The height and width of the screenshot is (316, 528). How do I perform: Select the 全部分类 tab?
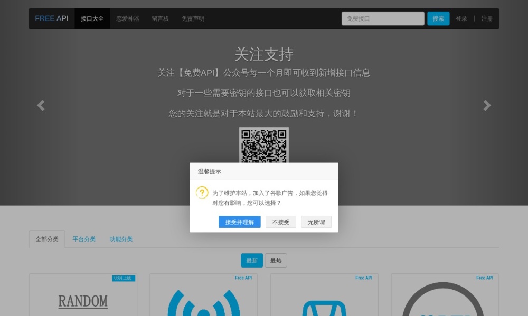click(47, 239)
